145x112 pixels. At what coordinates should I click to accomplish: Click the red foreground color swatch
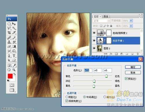pyautogui.click(x=10, y=76)
